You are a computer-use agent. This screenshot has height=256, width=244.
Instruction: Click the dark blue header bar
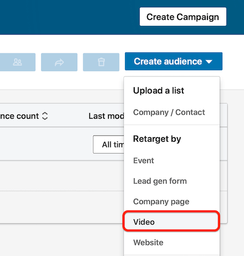tap(69, 17)
